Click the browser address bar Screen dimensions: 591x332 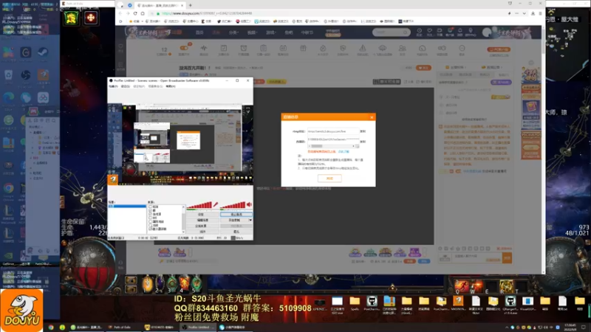pyautogui.click(x=328, y=13)
